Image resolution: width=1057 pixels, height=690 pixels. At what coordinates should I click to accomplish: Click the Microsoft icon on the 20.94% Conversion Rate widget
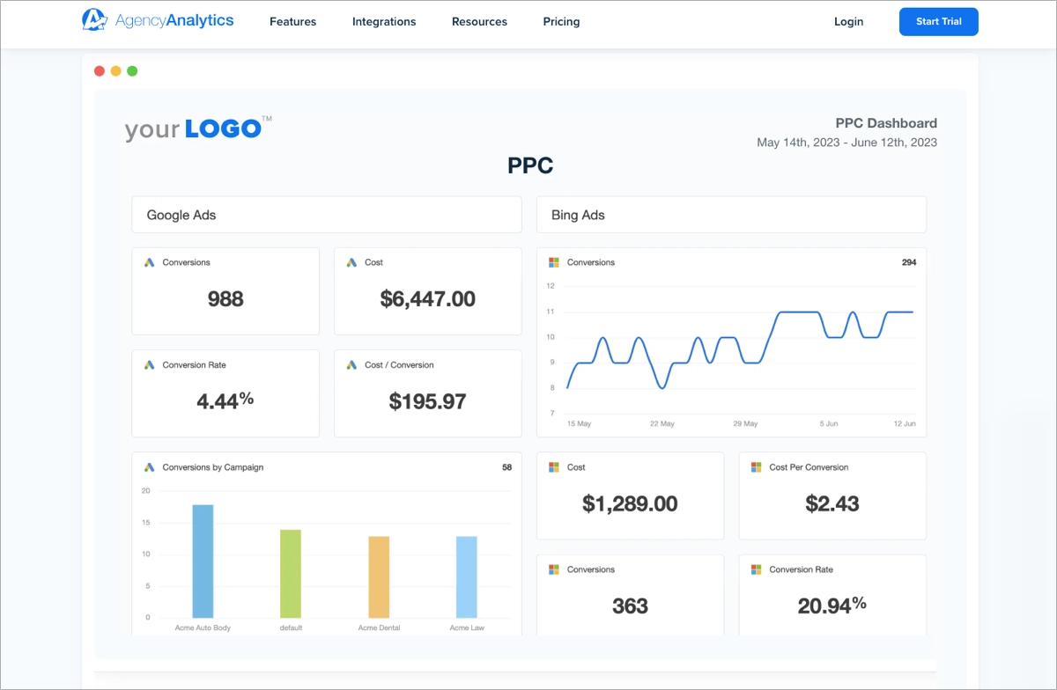[757, 569]
